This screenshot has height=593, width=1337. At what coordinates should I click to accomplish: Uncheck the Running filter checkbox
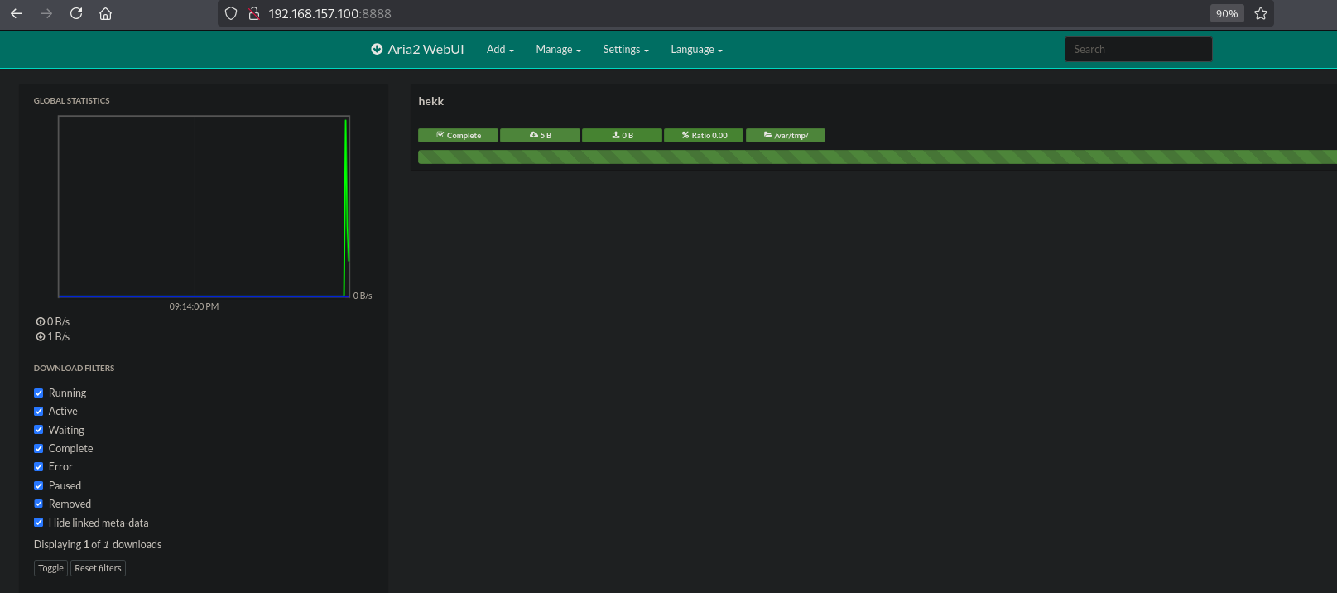(x=38, y=393)
